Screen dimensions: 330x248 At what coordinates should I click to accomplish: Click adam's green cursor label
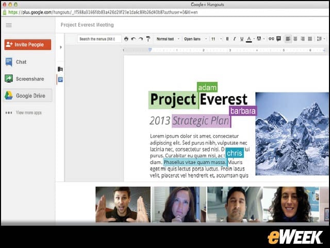tap(207, 87)
